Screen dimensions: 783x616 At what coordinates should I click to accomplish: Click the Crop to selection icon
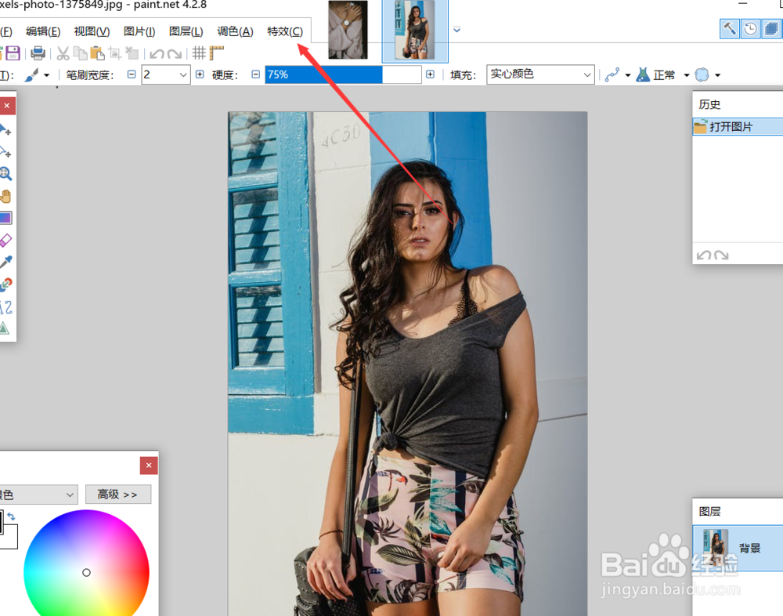(115, 53)
